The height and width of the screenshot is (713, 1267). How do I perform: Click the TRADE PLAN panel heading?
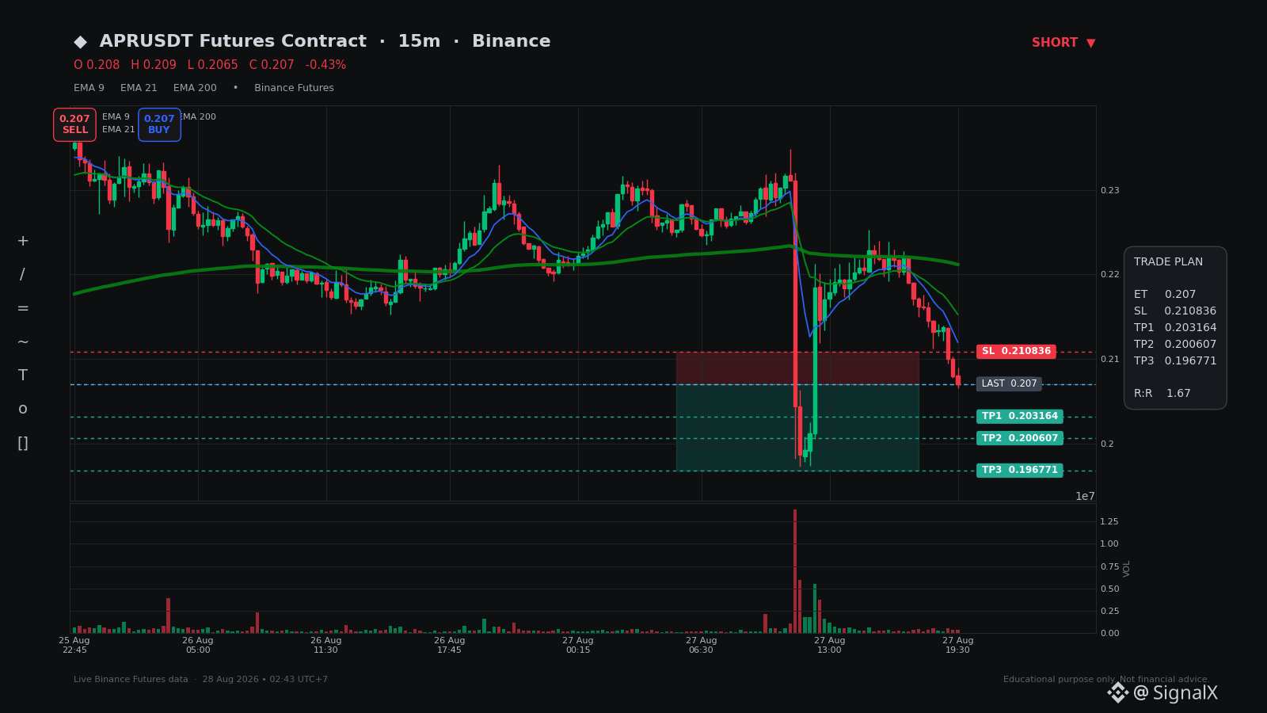tap(1168, 261)
